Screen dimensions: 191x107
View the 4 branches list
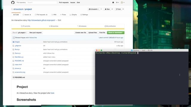pyautogui.click(x=54, y=26)
